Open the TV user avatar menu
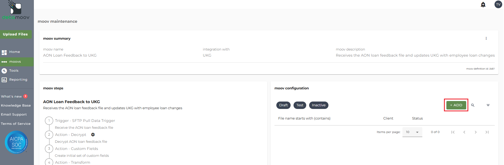 (x=498, y=4)
